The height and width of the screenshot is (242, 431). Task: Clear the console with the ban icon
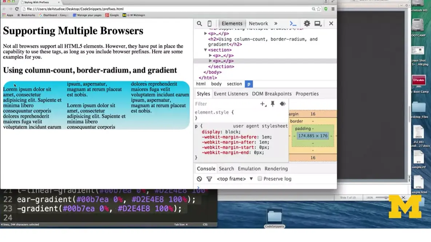click(x=199, y=179)
